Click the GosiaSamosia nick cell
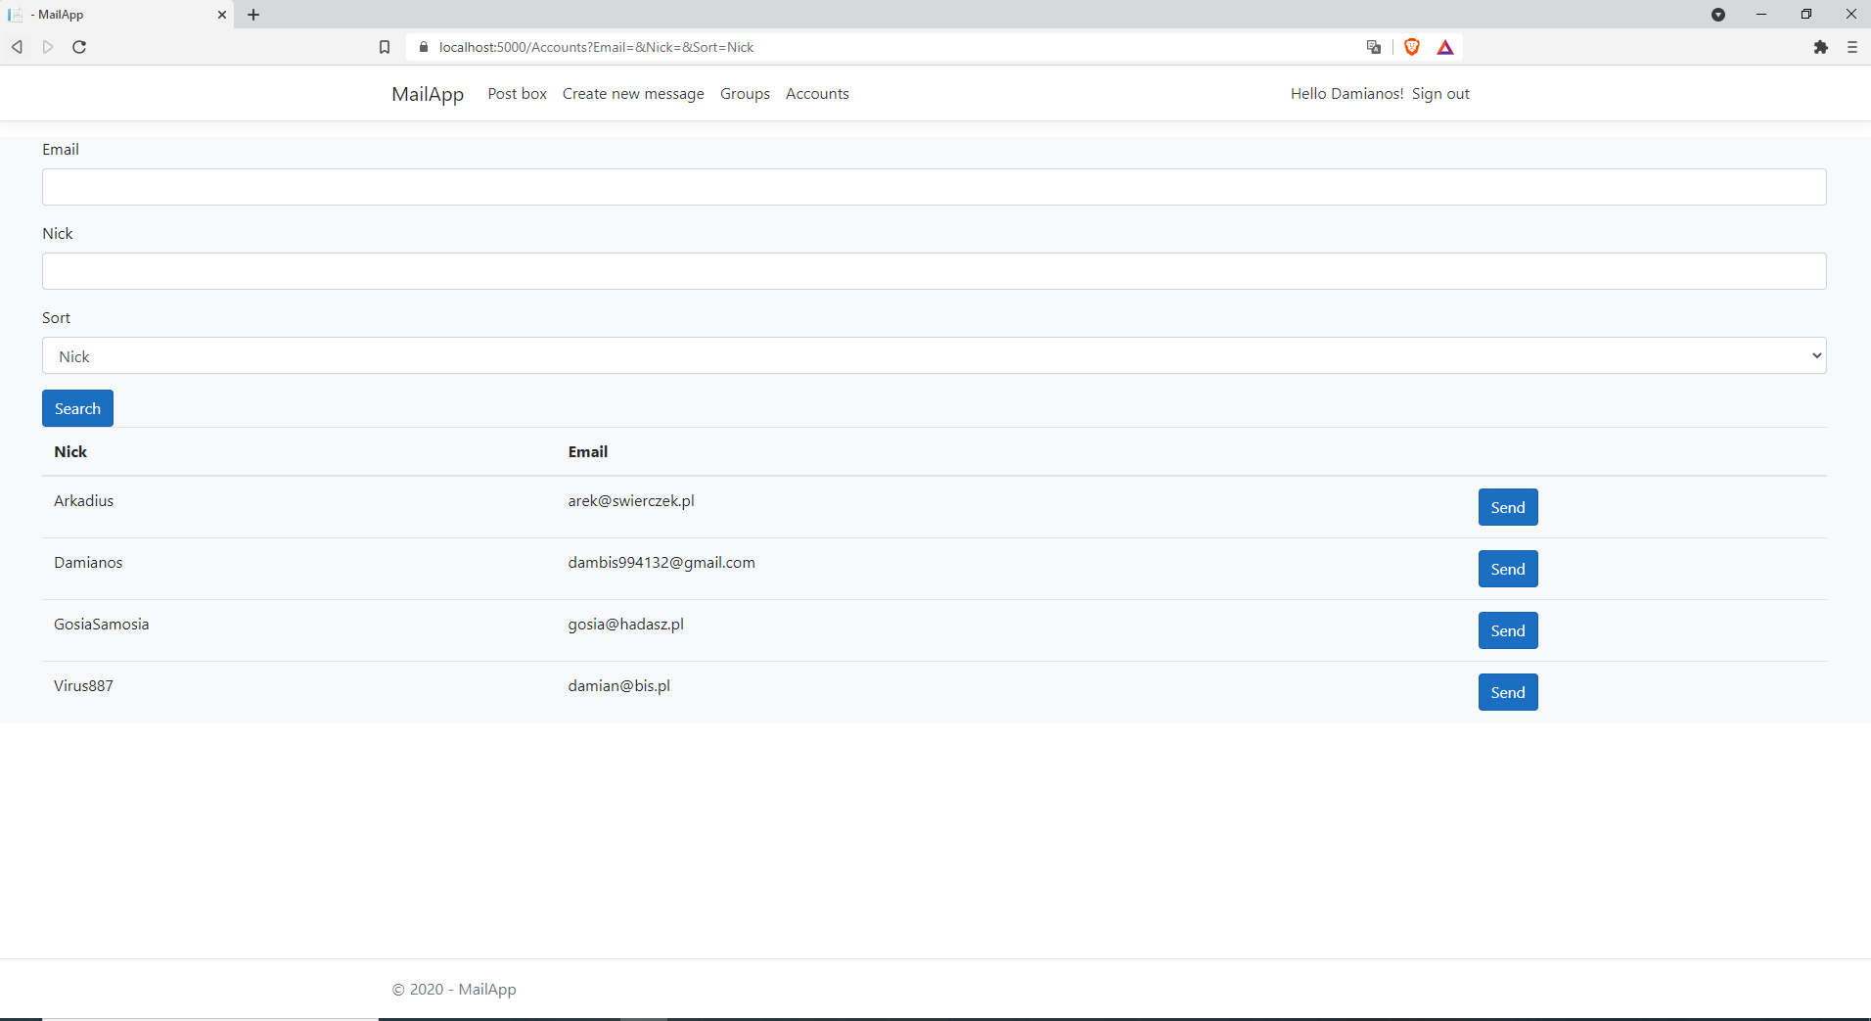Viewport: 1871px width, 1021px height. (x=102, y=625)
